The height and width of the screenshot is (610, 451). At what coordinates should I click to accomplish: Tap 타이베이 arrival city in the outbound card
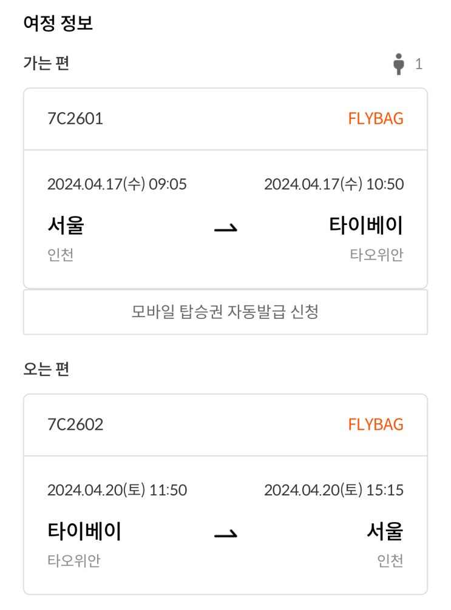pyautogui.click(x=366, y=226)
